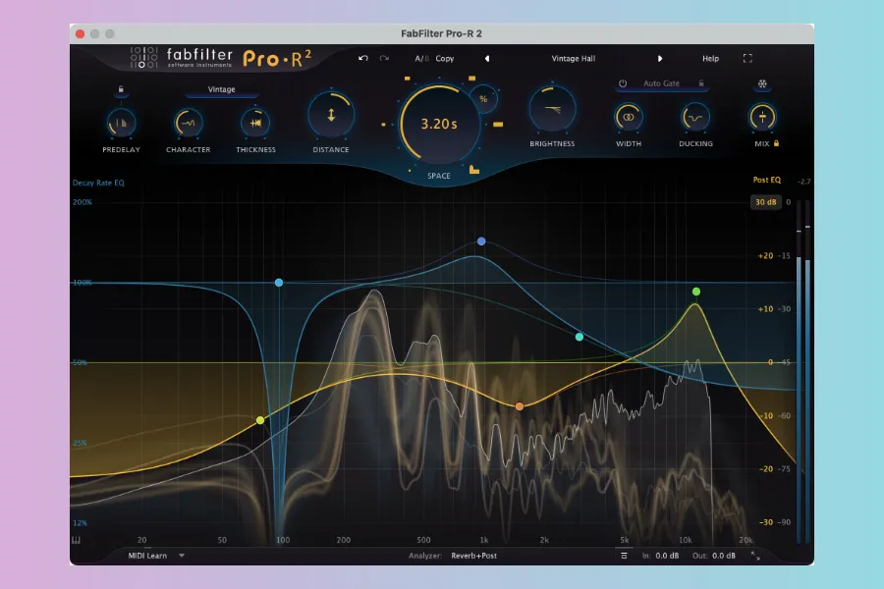Toggle the Mix lock icon
This screenshot has width=884, height=589.
(x=777, y=144)
